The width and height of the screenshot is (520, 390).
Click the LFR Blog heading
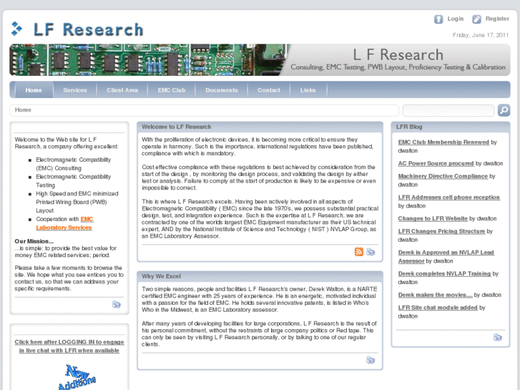[409, 127]
